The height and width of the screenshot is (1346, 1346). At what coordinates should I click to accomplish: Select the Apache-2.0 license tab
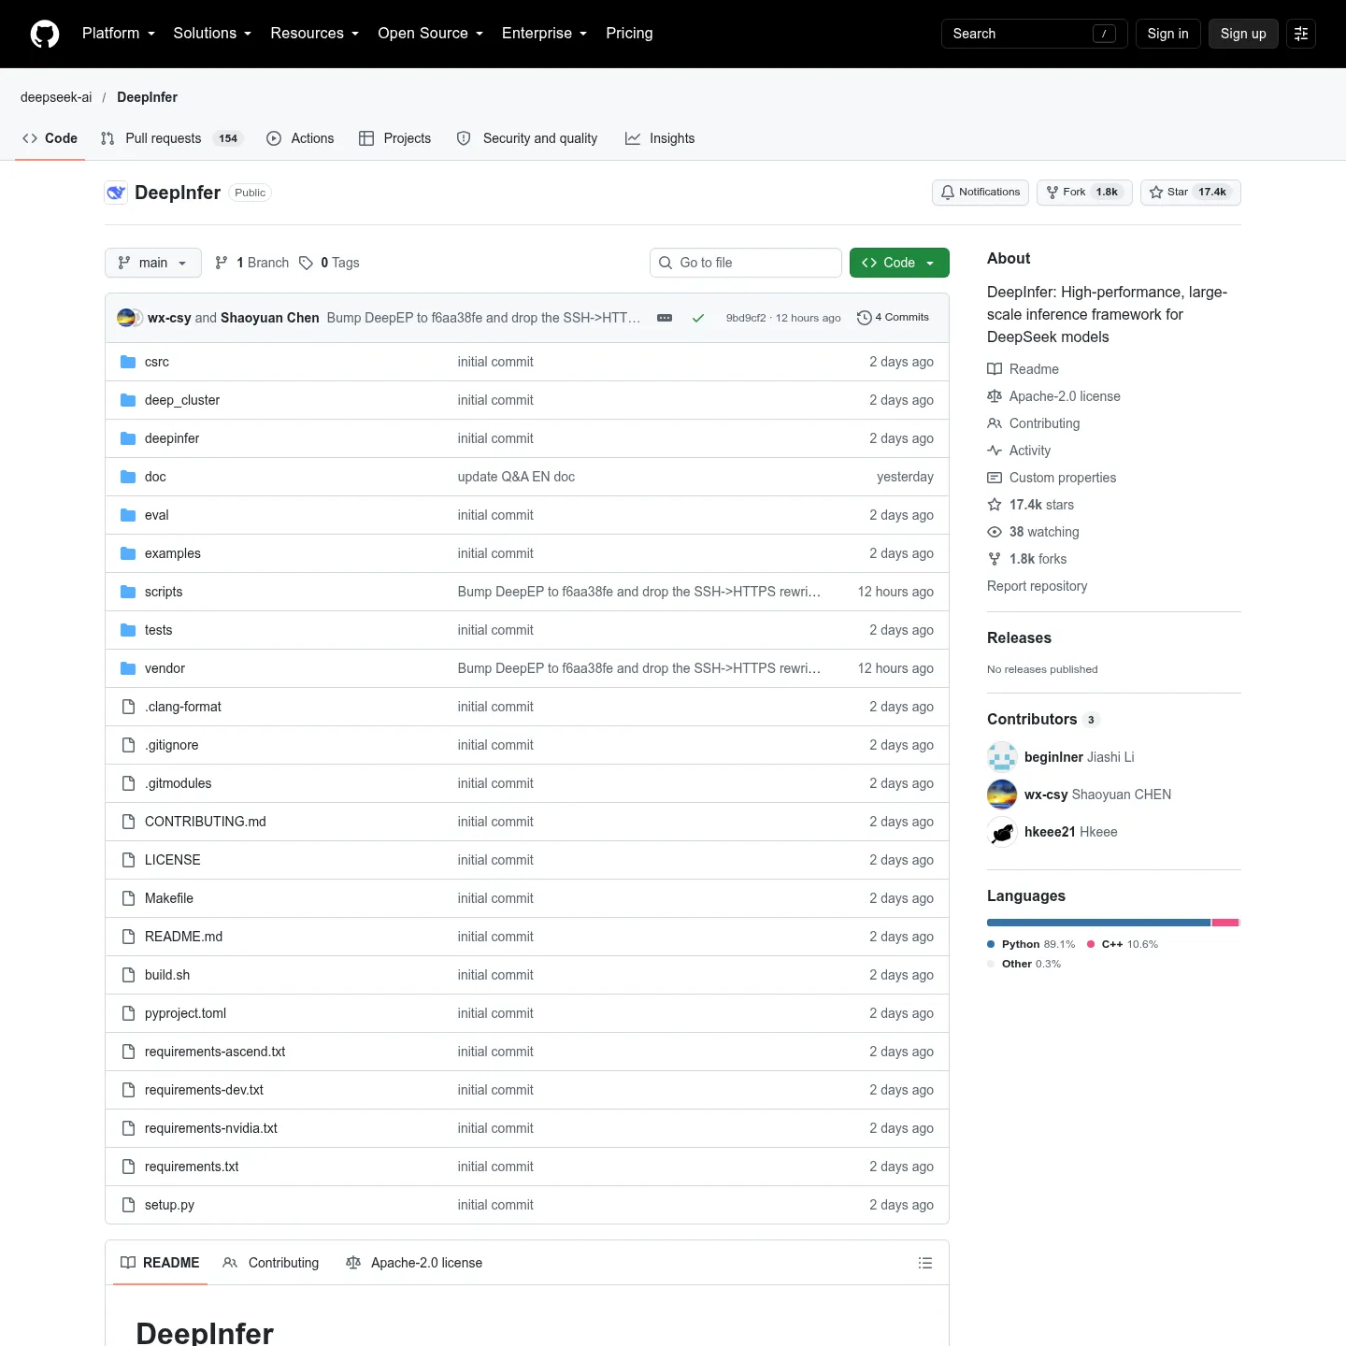point(414,1263)
